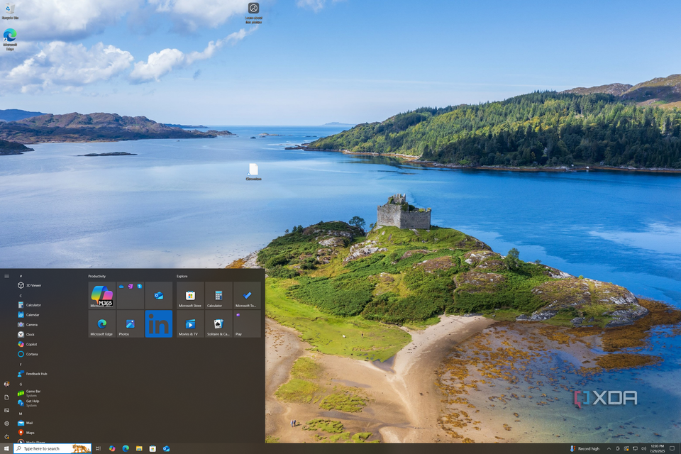
Task: Open Microsoft Edge from the taskbar
Action: [126, 449]
